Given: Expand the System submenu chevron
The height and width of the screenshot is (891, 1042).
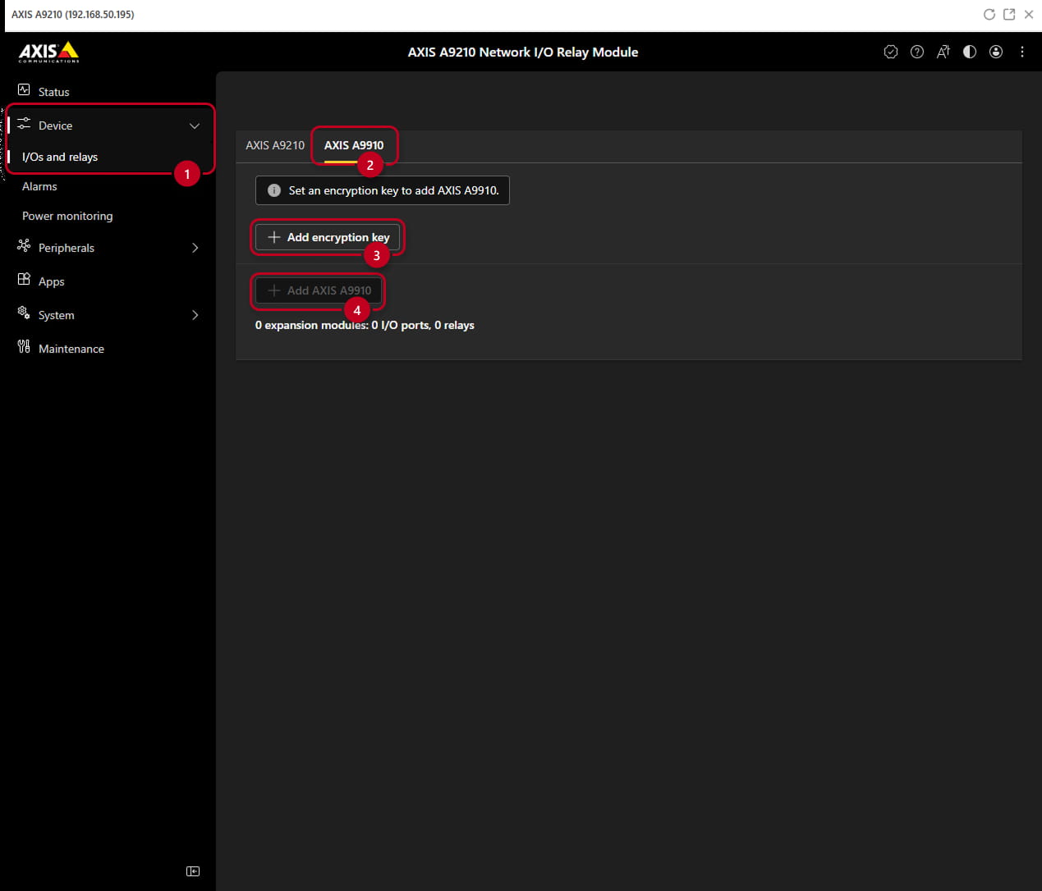Looking at the screenshot, I should 195,315.
